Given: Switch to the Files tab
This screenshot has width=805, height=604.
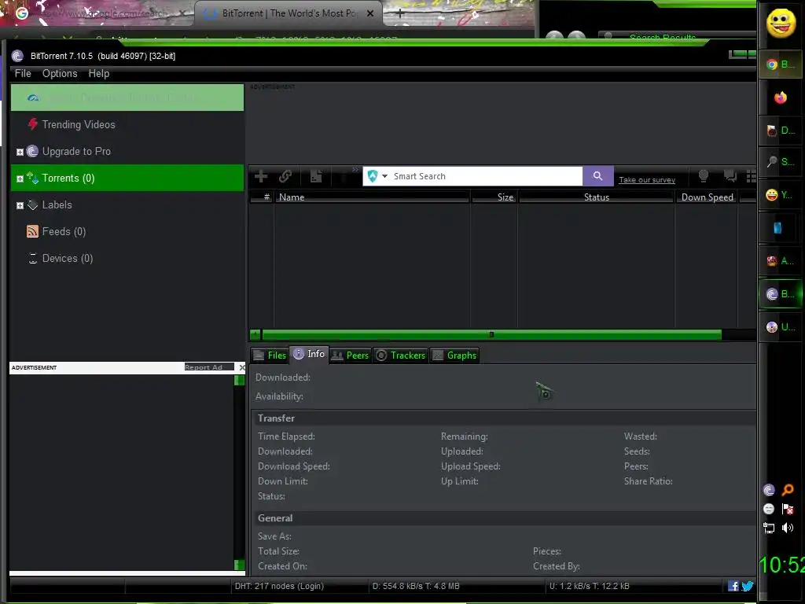Looking at the screenshot, I should (270, 355).
